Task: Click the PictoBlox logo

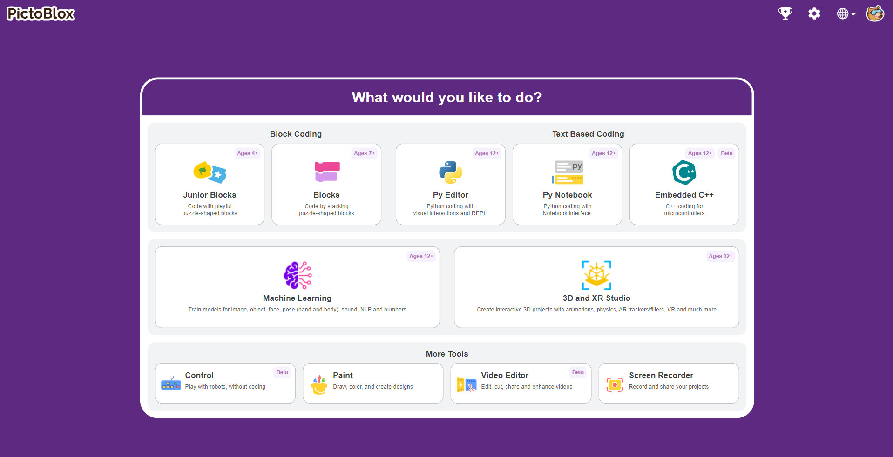Action: tap(41, 13)
